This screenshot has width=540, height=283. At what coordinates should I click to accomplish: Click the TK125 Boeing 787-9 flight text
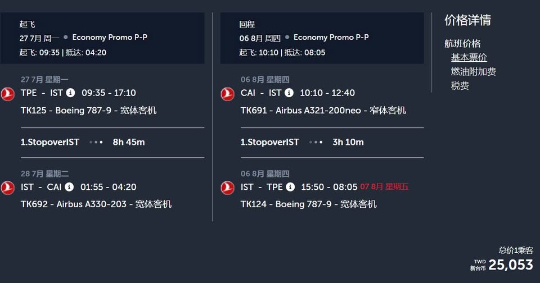tap(88, 110)
